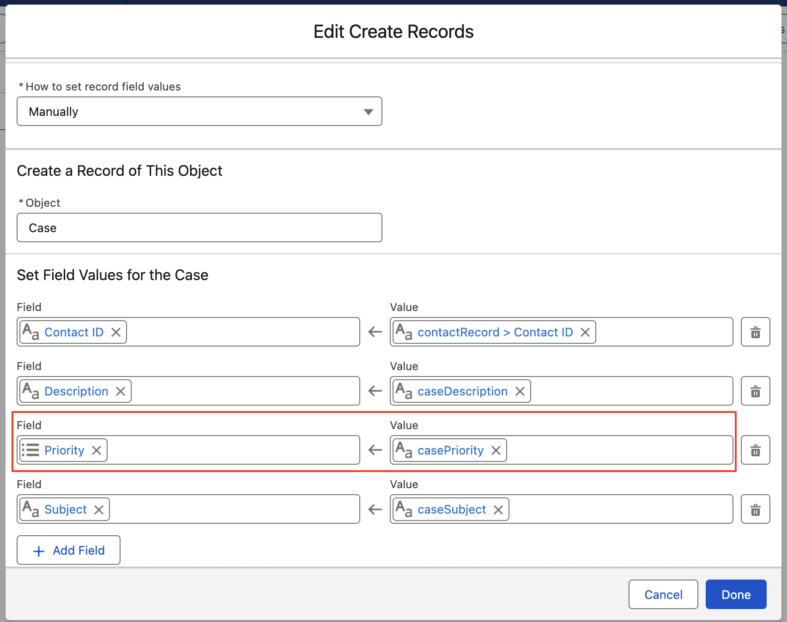Remove the contactRecord > Contact ID value pill

(585, 332)
